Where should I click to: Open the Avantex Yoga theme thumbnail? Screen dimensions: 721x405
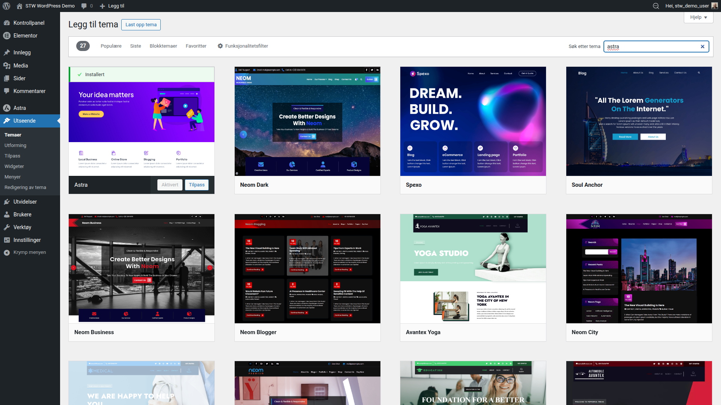pos(473,268)
